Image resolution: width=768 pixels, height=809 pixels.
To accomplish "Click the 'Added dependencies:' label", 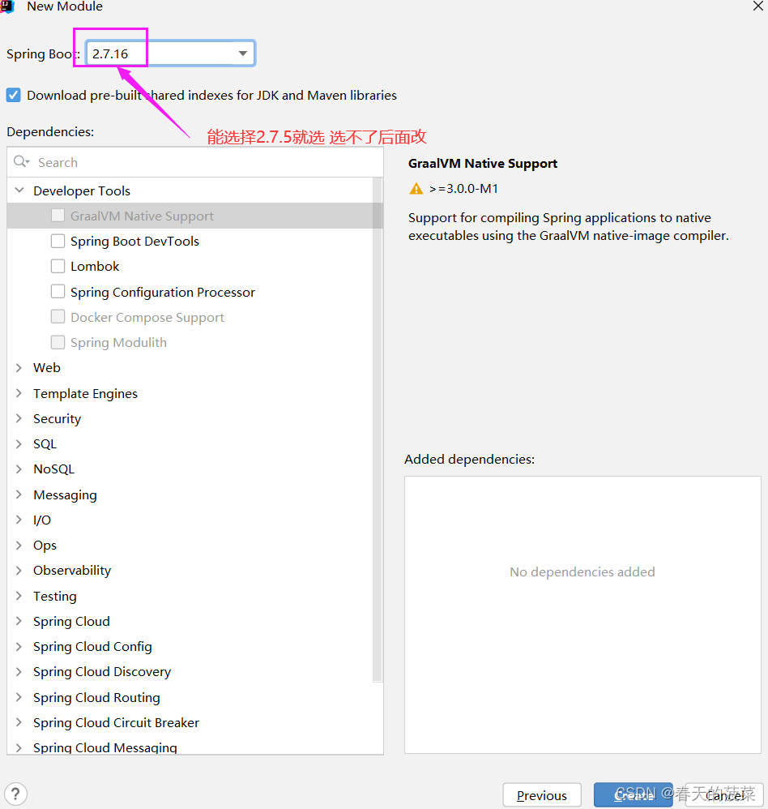I will point(469,459).
